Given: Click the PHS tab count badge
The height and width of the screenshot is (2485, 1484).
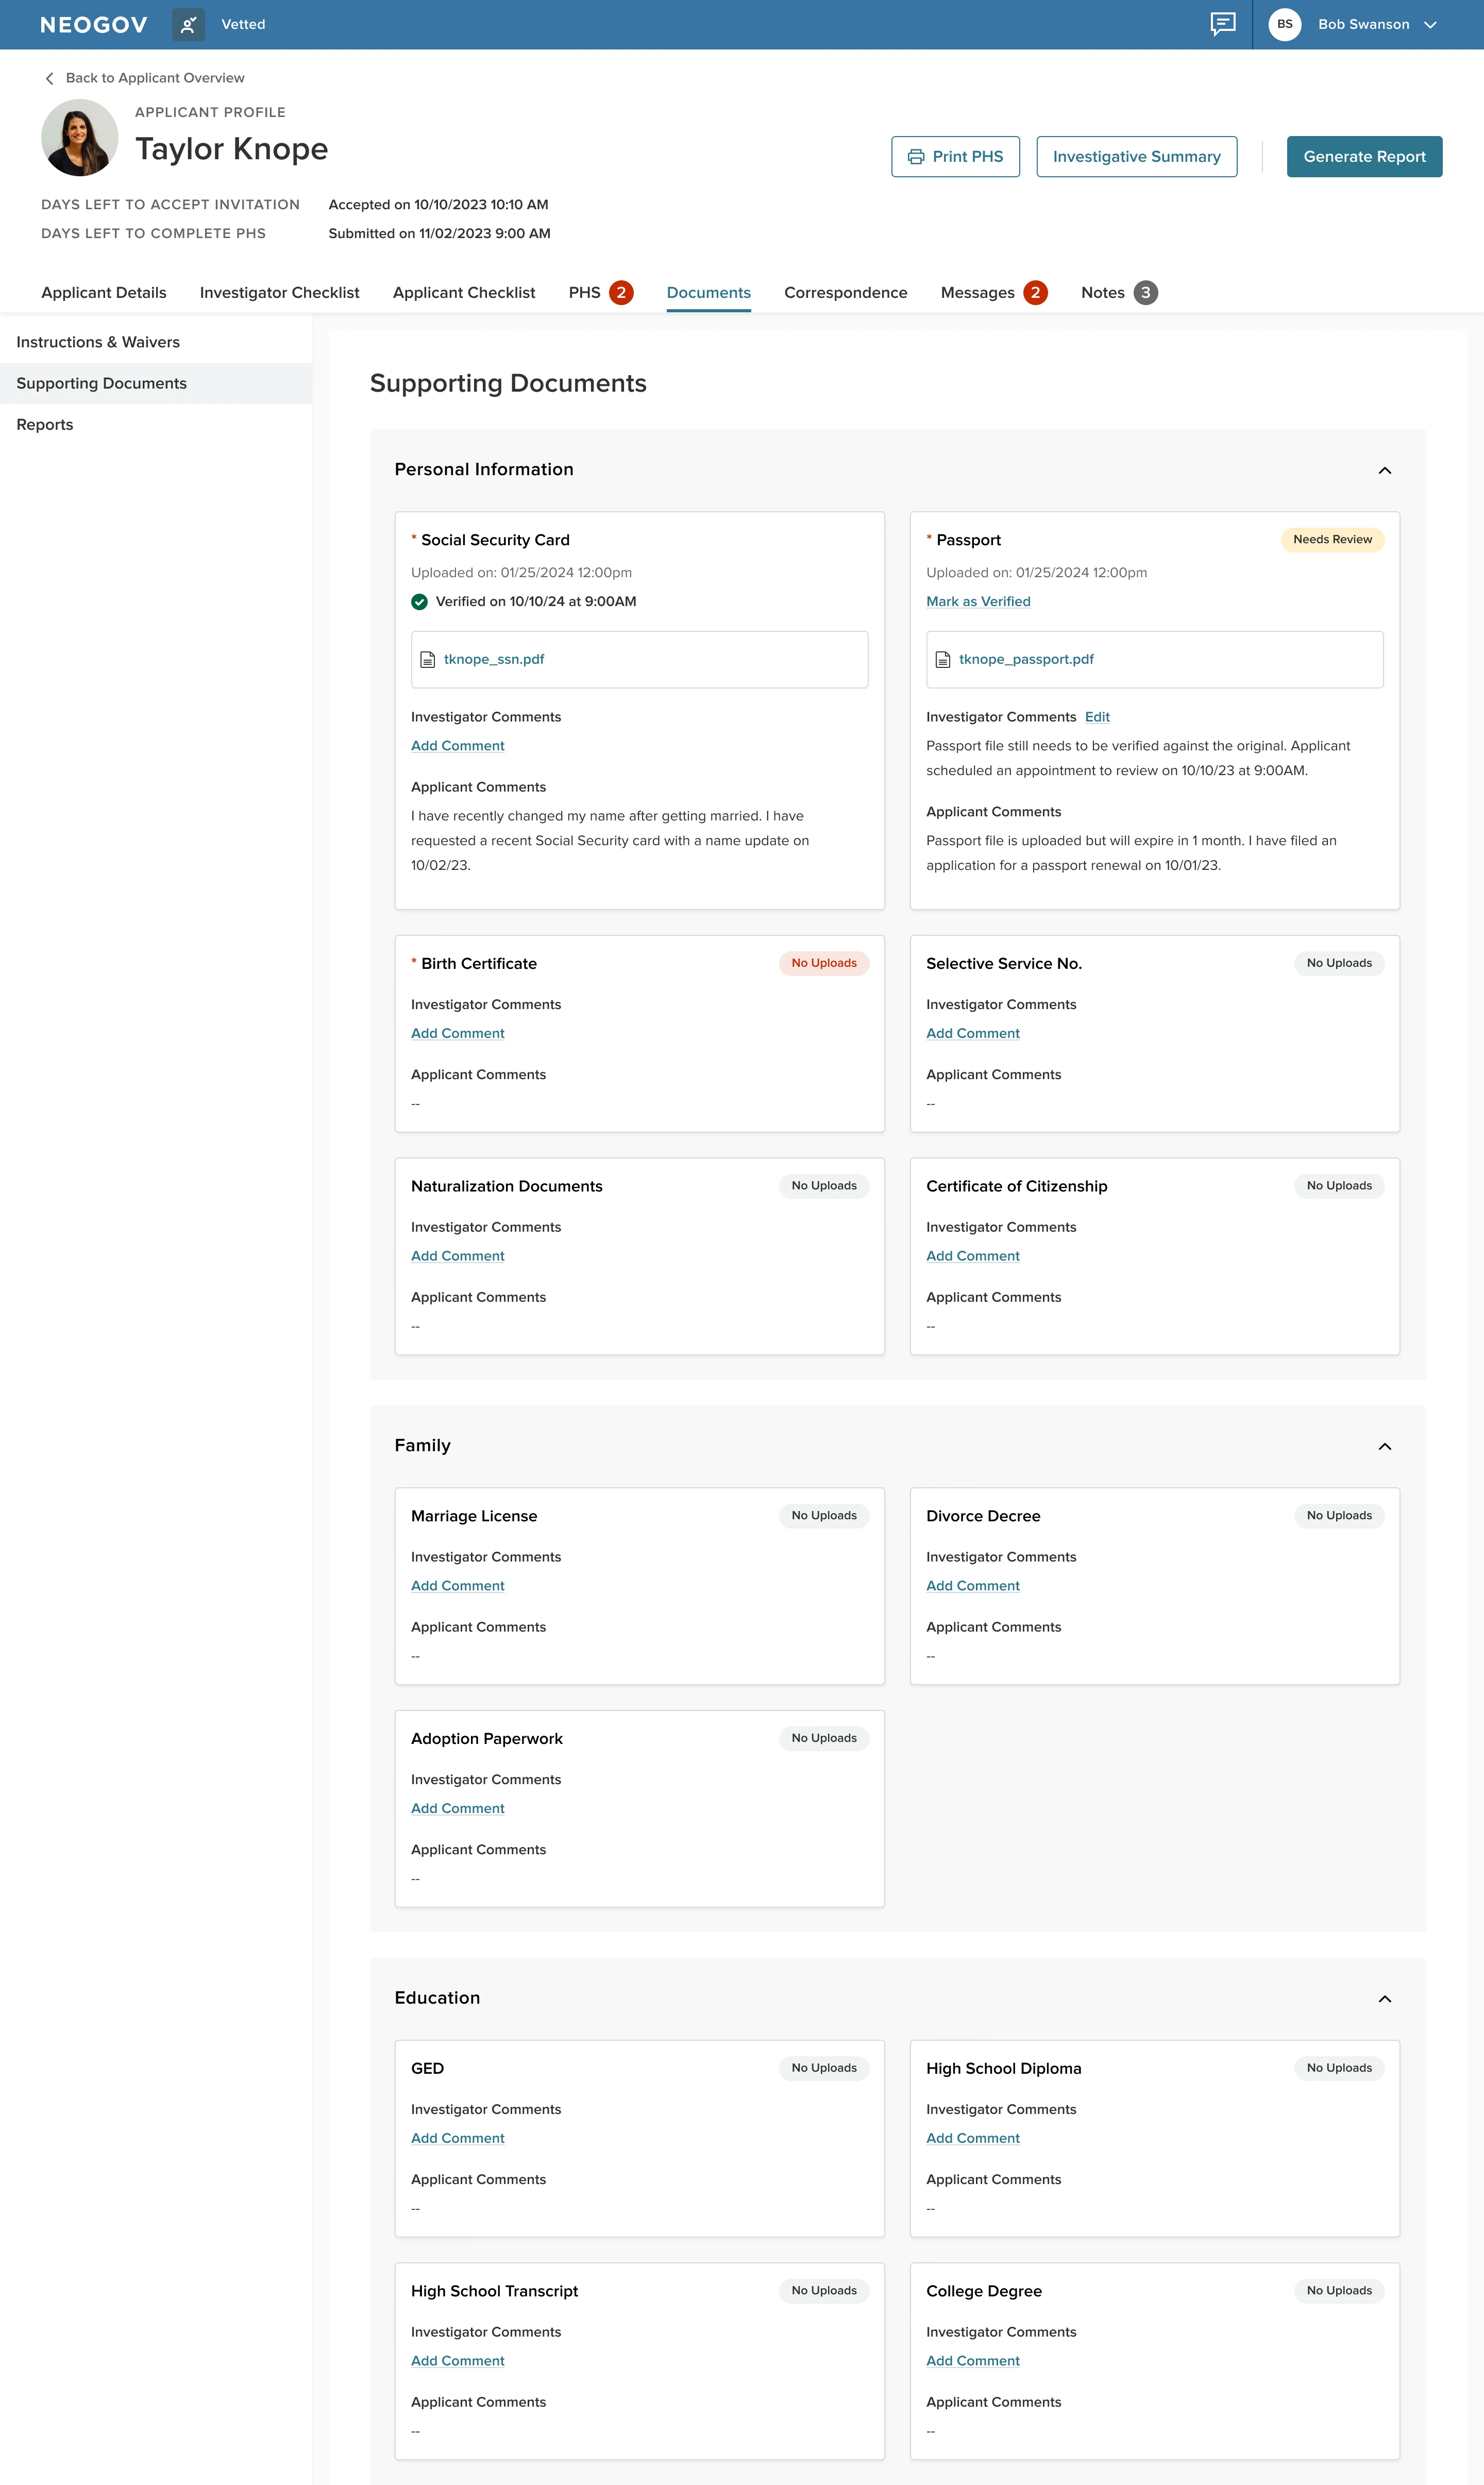Looking at the screenshot, I should pos(621,293).
